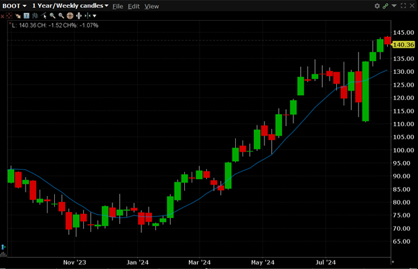
Task: Click the small red X next to the quote line
Action: click(10, 23)
